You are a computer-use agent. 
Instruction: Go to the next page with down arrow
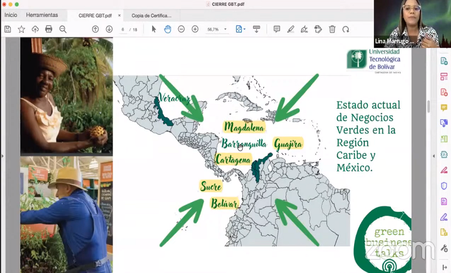coord(109,29)
